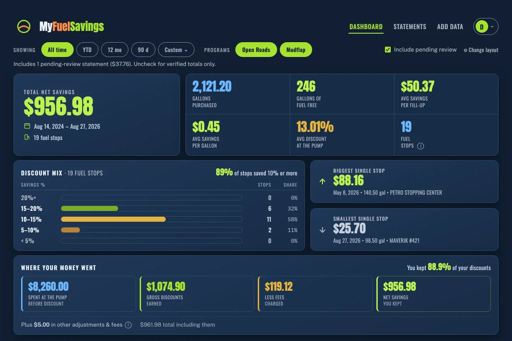This screenshot has height=341, width=512.
Task: Click the $1,074.90 Gross Discounts Earned card
Action: pos(197,294)
